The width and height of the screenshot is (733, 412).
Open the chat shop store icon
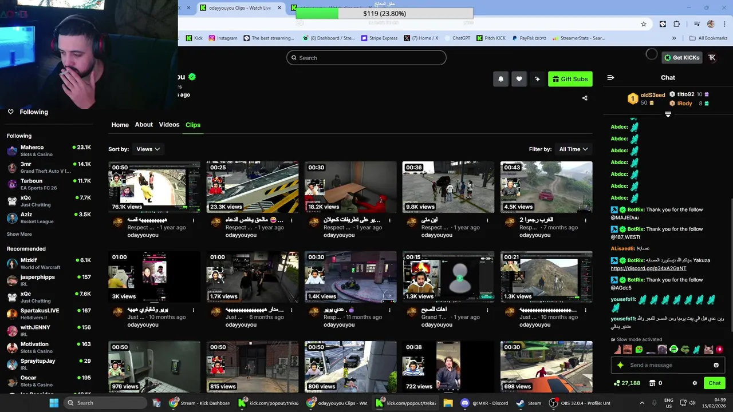(651, 383)
